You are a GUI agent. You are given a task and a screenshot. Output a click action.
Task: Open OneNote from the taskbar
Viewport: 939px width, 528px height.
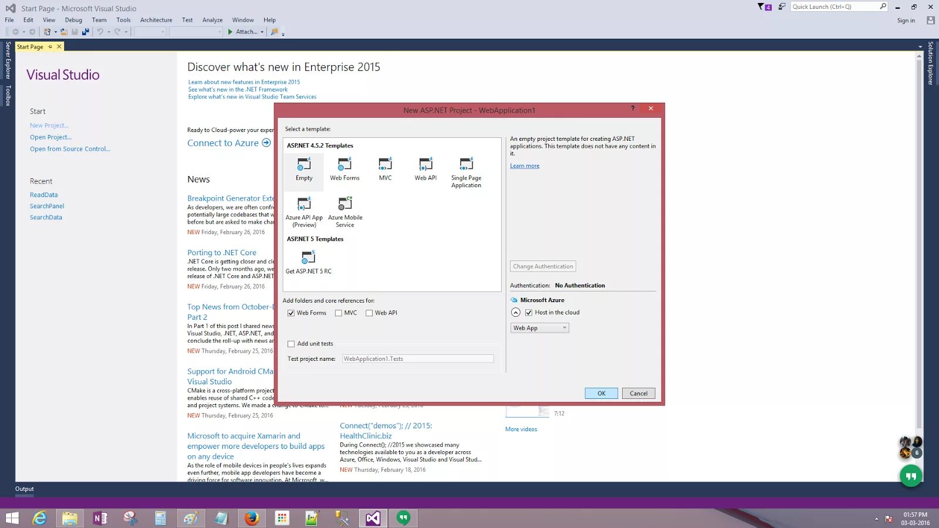100,518
